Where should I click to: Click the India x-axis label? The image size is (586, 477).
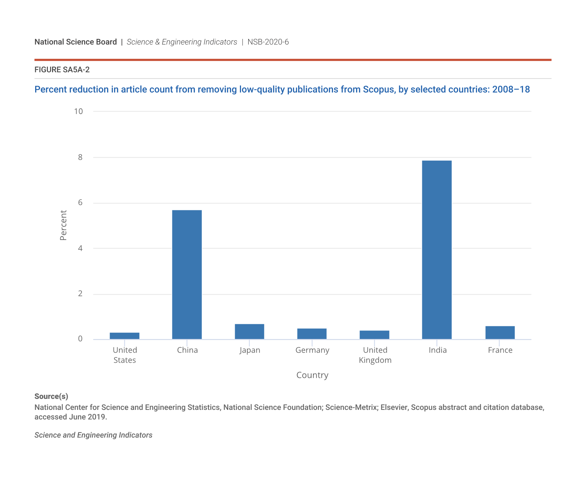coord(437,350)
